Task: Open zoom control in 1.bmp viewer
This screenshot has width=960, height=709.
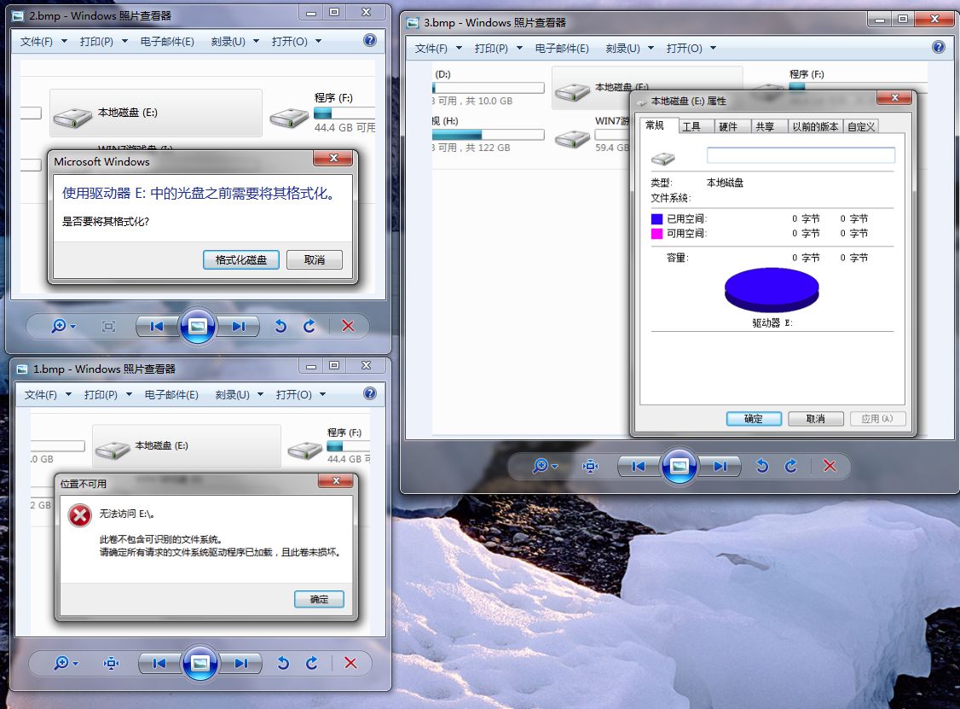Action: 66,662
